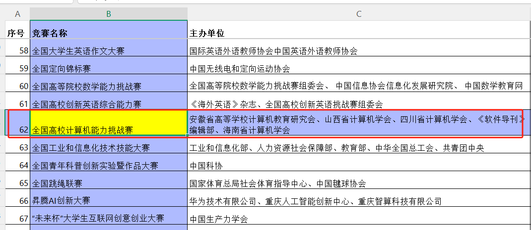Select cell starting 安徽省高等学校计算机教育研究会
Screen dimensions: 531x230
pos(359,123)
